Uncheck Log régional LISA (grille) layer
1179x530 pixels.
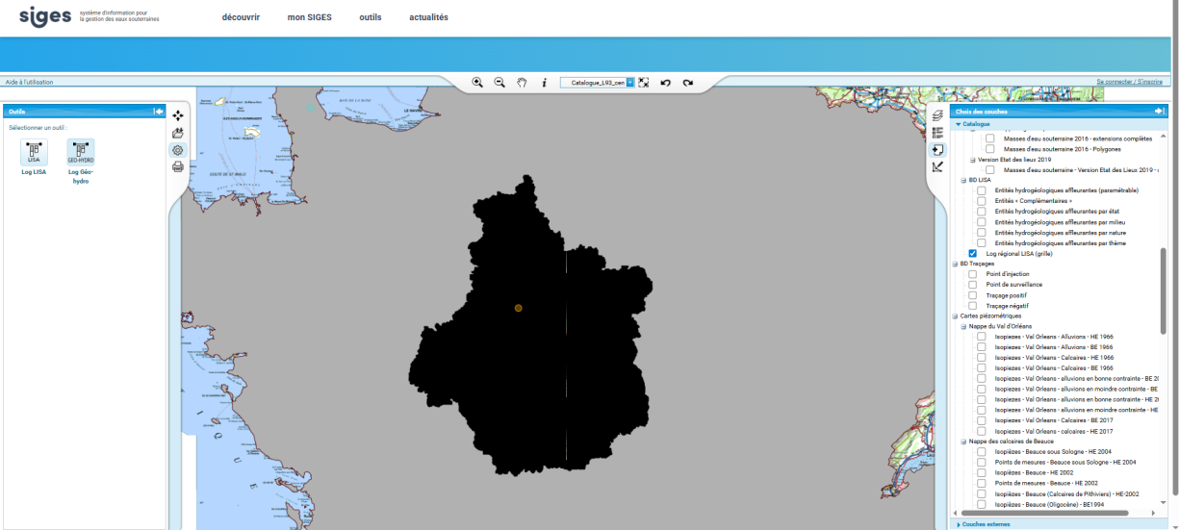973,254
